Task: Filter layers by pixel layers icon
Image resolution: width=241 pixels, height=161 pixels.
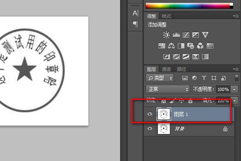Action: click(185, 78)
